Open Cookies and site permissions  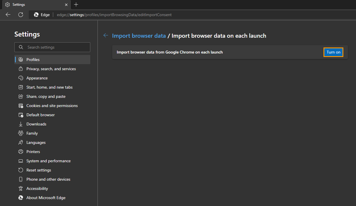(x=52, y=106)
